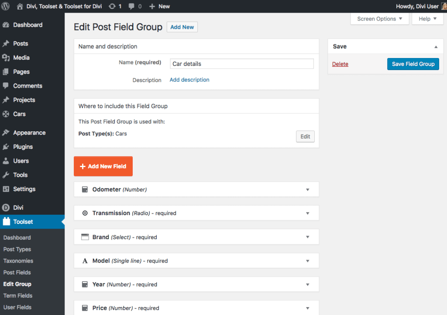Screen dimensions: 447x315
Task: Click the Tools wrench icon
Action: pos(6,175)
